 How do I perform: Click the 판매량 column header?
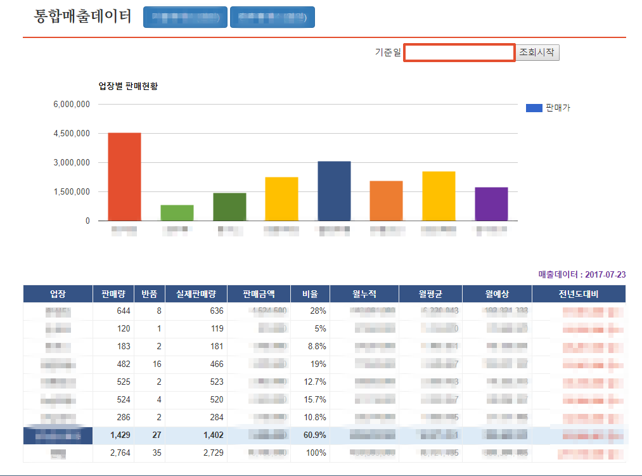click(x=113, y=294)
